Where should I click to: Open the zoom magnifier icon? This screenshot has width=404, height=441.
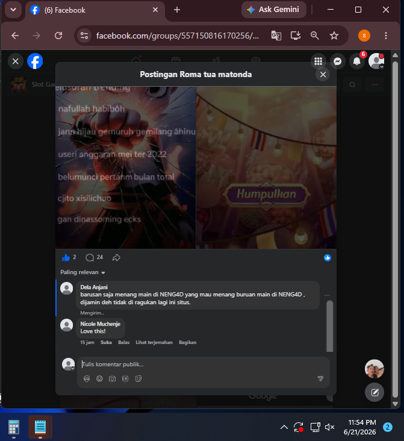pos(315,36)
